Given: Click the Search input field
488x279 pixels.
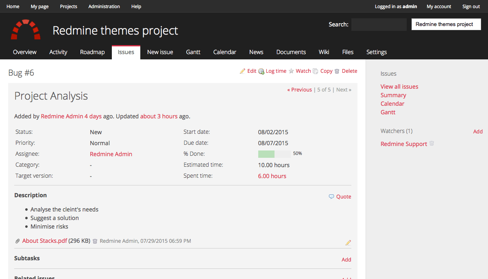Looking at the screenshot, I should (379, 24).
